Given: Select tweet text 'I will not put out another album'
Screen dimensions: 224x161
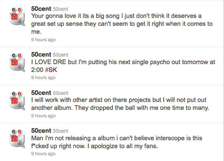Looking at the screenshot, I should tap(119, 104).
